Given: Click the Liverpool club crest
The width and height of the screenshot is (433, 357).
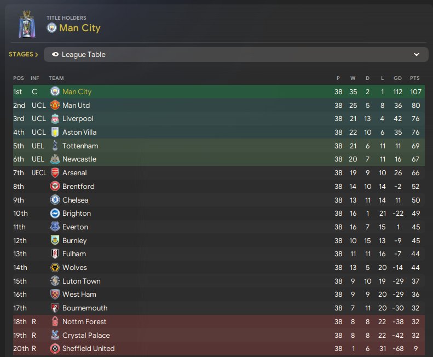Looking at the screenshot, I should click(55, 119).
